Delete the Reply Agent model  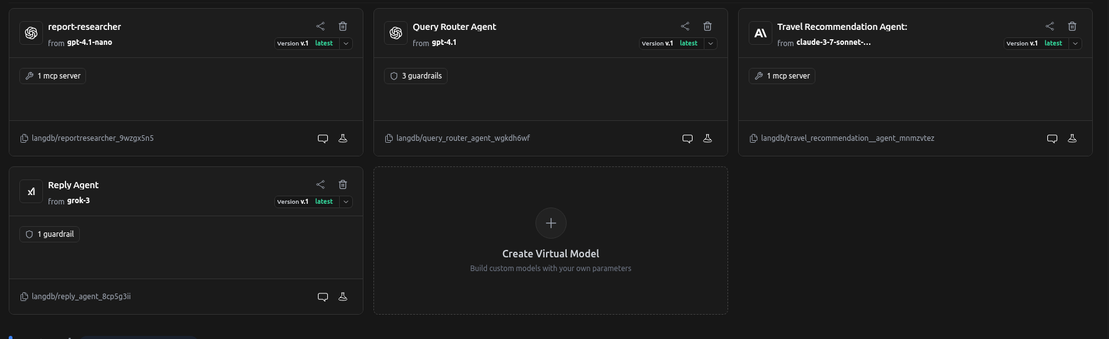pyautogui.click(x=343, y=184)
